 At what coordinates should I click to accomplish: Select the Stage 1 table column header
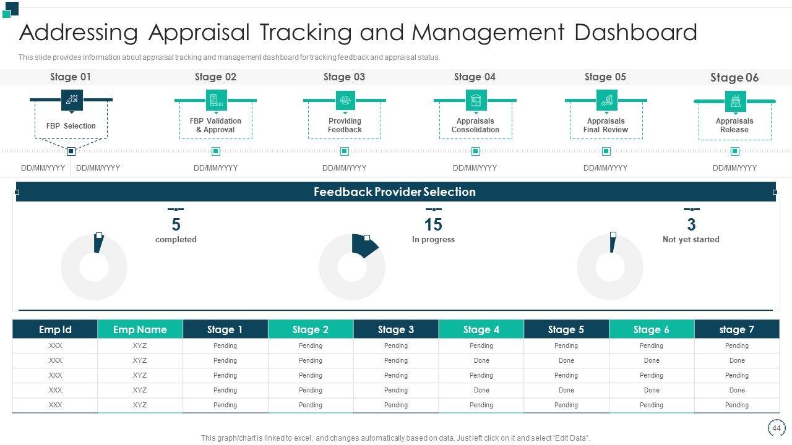coord(225,329)
